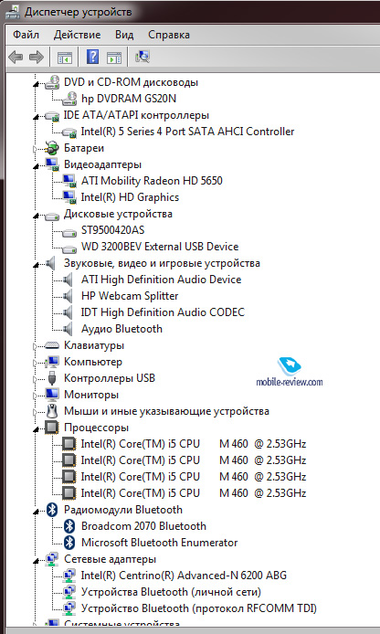
Task: Select ATI High Definition Audio Device
Action: 162,280
